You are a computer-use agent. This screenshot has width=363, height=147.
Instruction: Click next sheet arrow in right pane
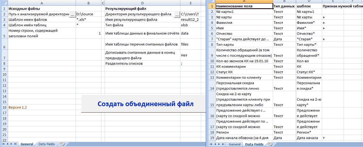click(219, 144)
